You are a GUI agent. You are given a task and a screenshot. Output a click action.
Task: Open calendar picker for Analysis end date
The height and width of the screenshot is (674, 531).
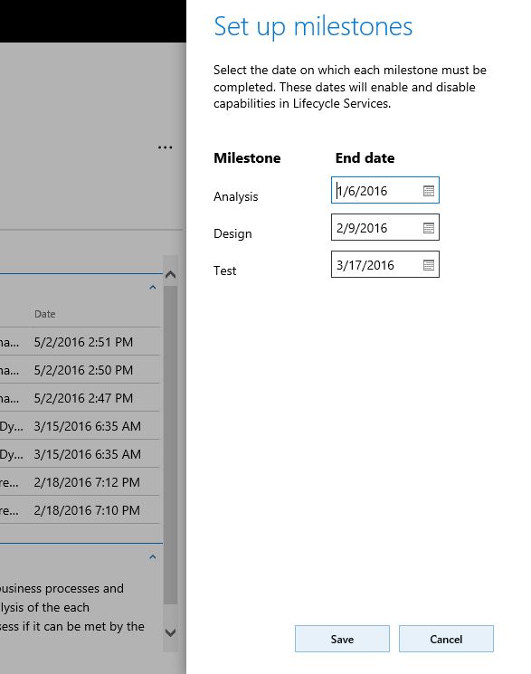[428, 191]
